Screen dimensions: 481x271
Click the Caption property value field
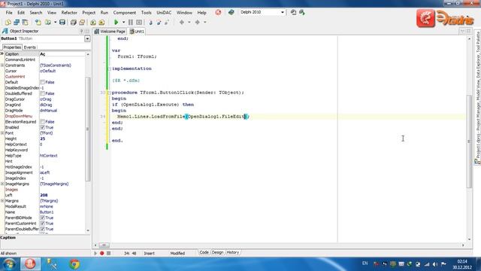click(62, 54)
